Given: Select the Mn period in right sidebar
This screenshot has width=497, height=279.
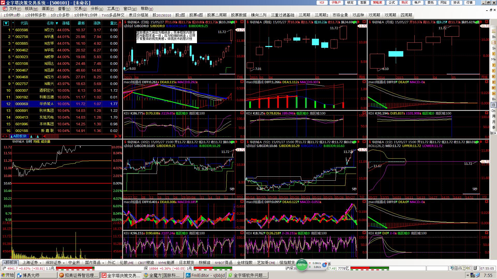Looking at the screenshot, I should coord(494,59).
